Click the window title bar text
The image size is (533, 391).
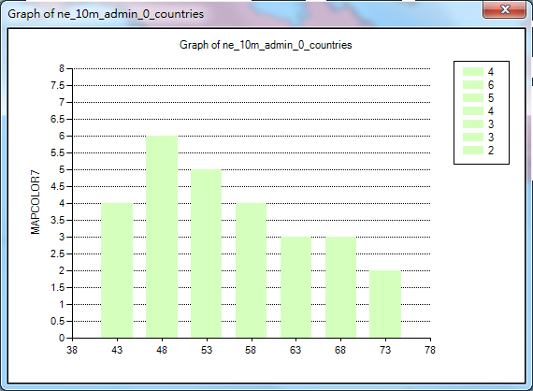point(106,14)
